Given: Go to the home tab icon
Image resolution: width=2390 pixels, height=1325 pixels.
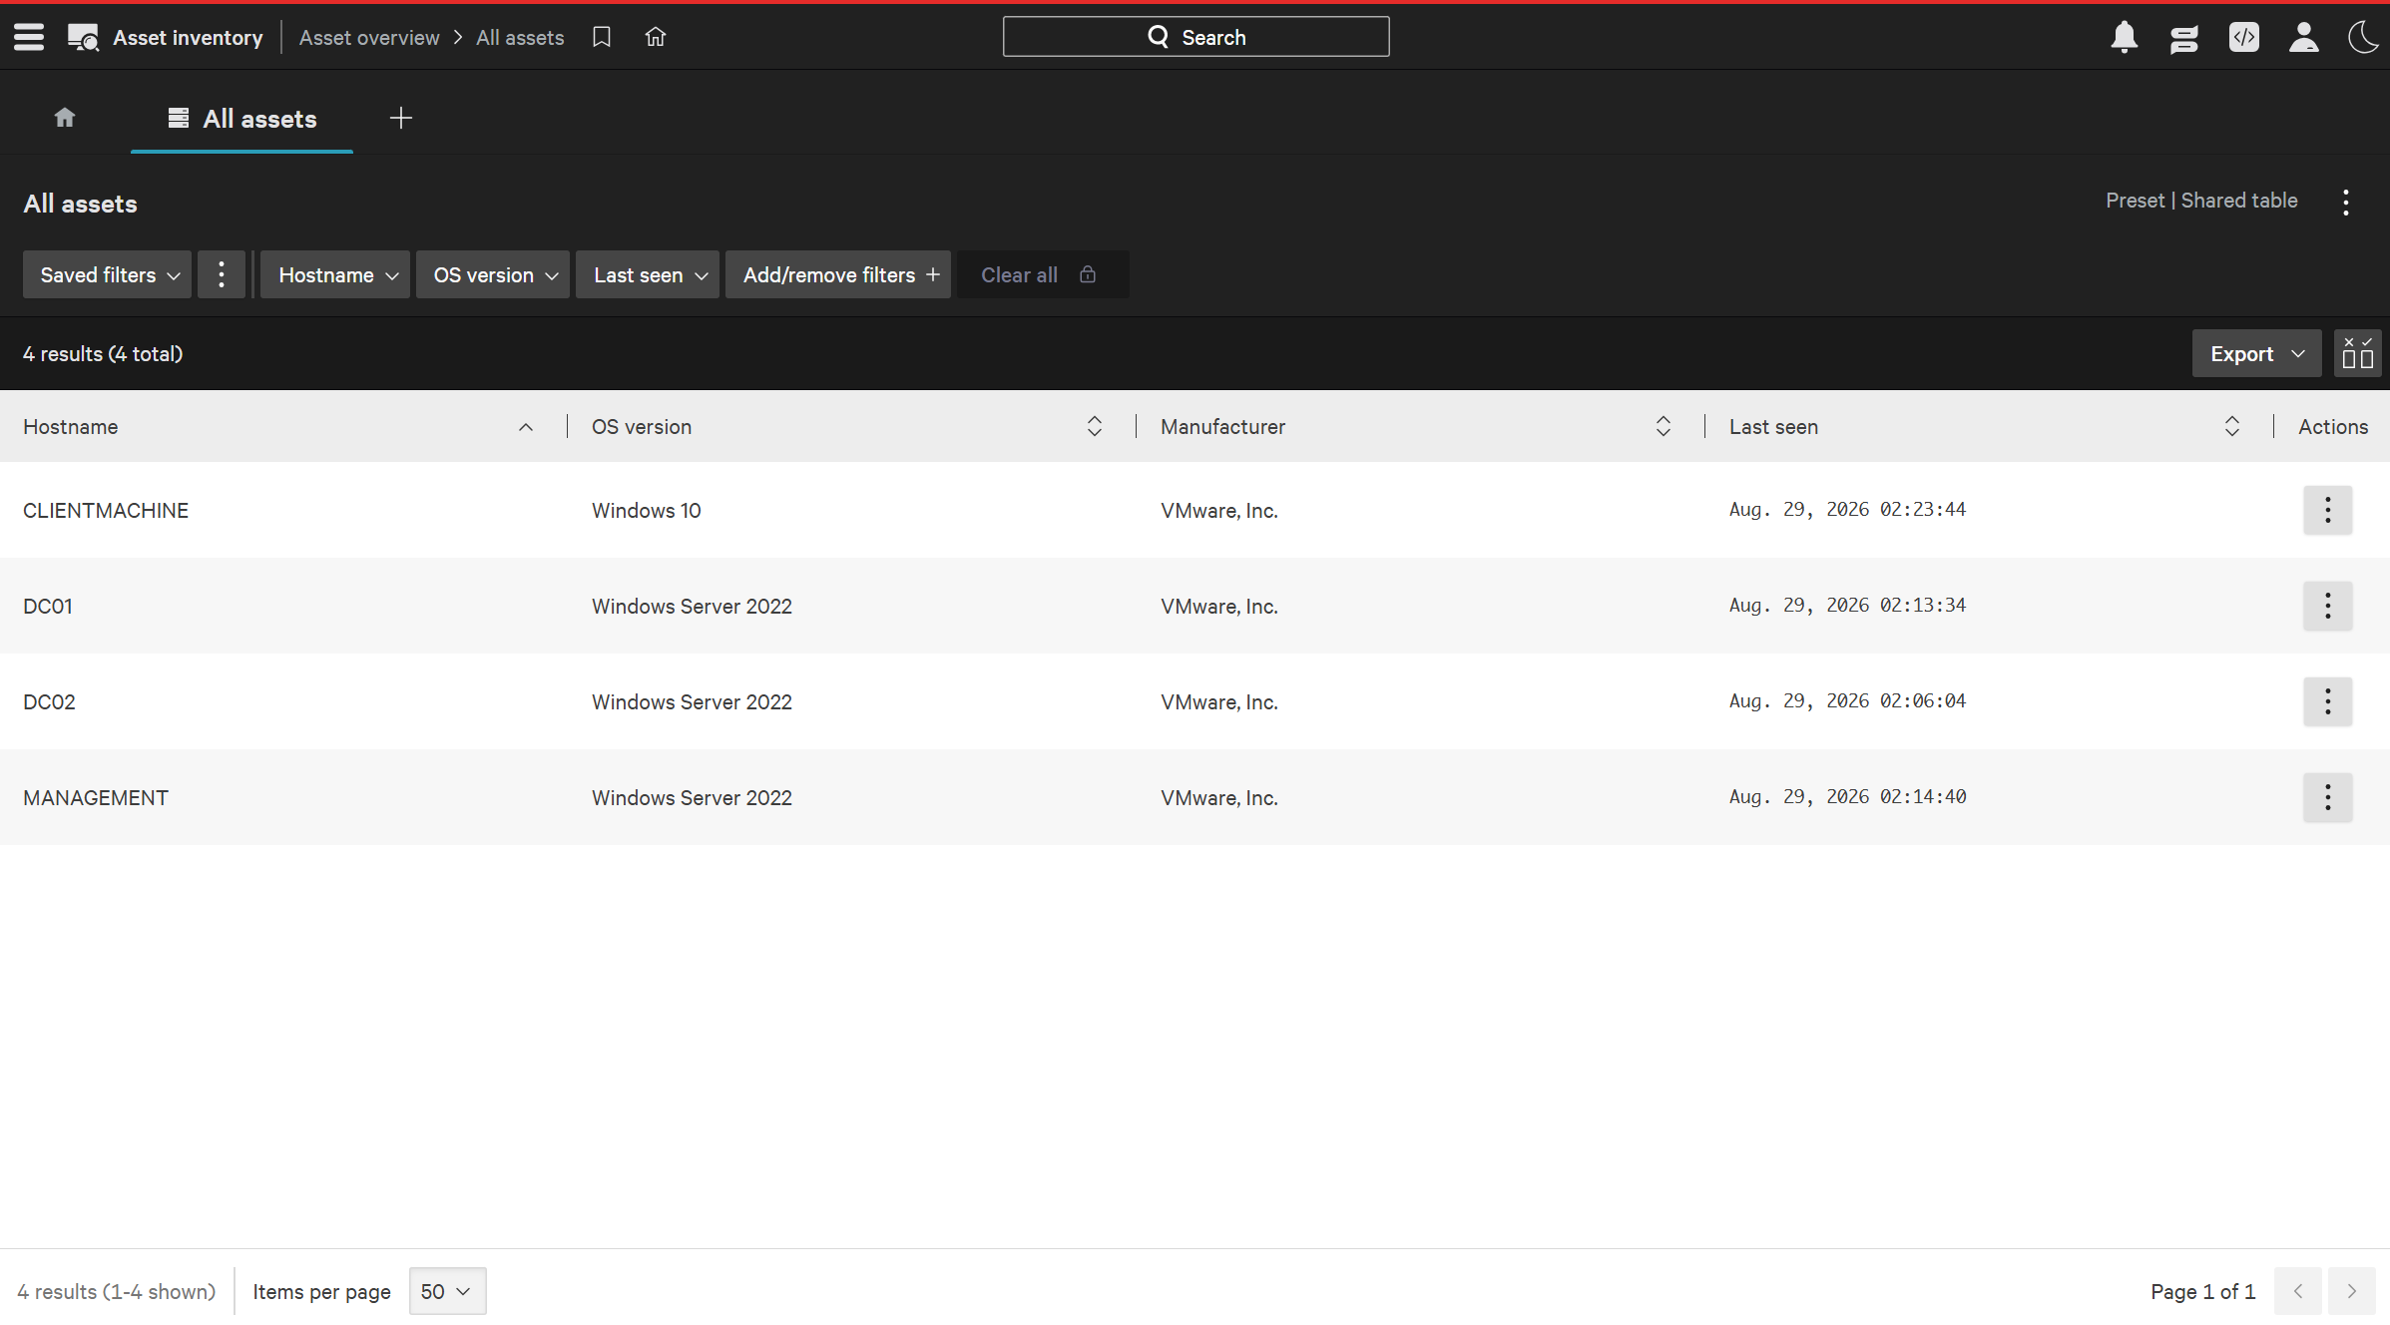Looking at the screenshot, I should pyautogui.click(x=65, y=118).
